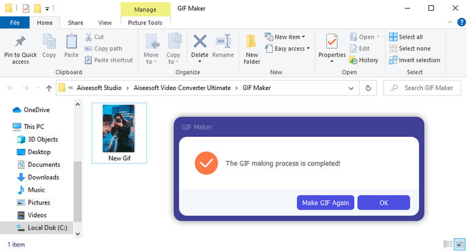Click Pin to Quick access icon
Viewport: 467px width, 251px height.
20,42
